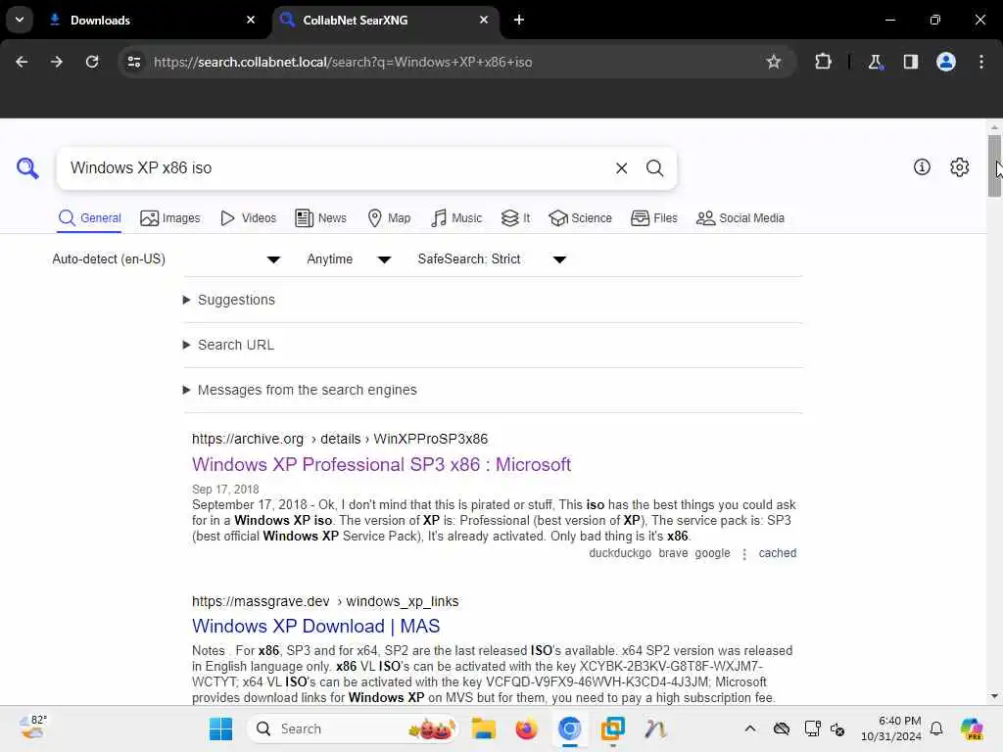1003x752 pixels.
Task: Expand the Suggestions section
Action: pos(229,300)
